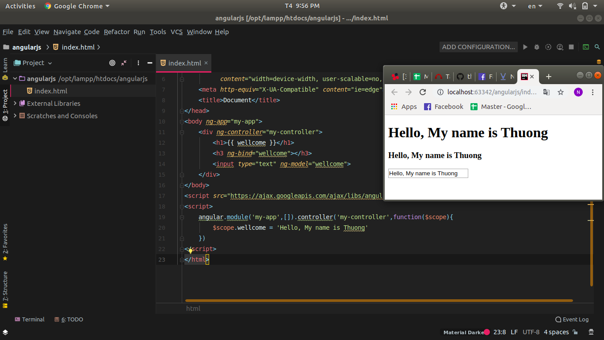604x340 pixels.
Task: Expand Scratches and Consoles node
Action: click(x=15, y=116)
